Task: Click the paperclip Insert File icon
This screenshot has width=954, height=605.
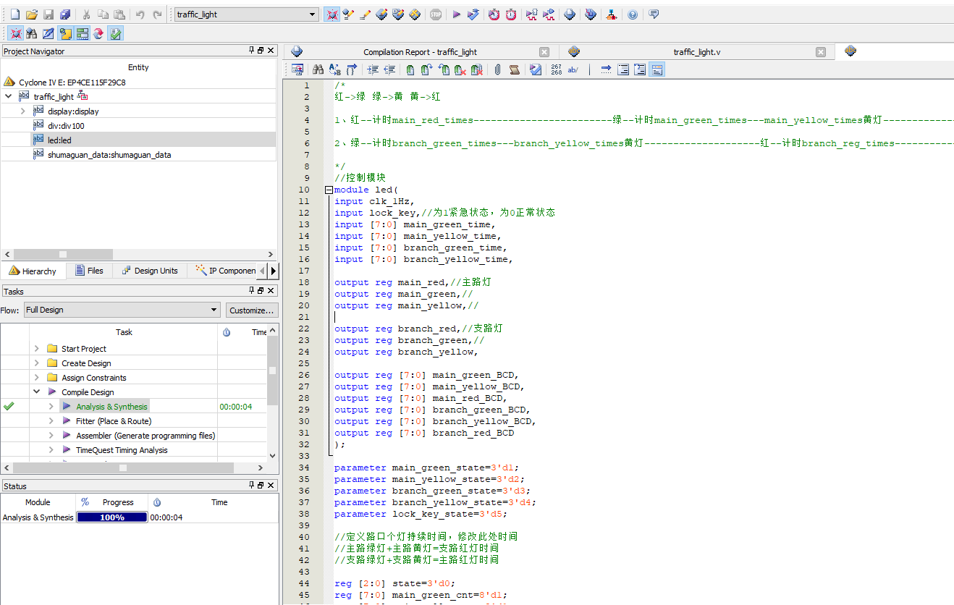Action: (497, 69)
